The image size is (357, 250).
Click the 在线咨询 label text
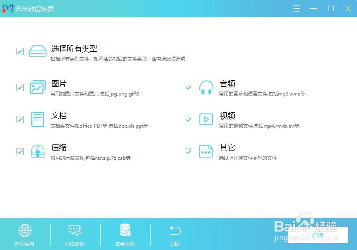click(x=75, y=244)
